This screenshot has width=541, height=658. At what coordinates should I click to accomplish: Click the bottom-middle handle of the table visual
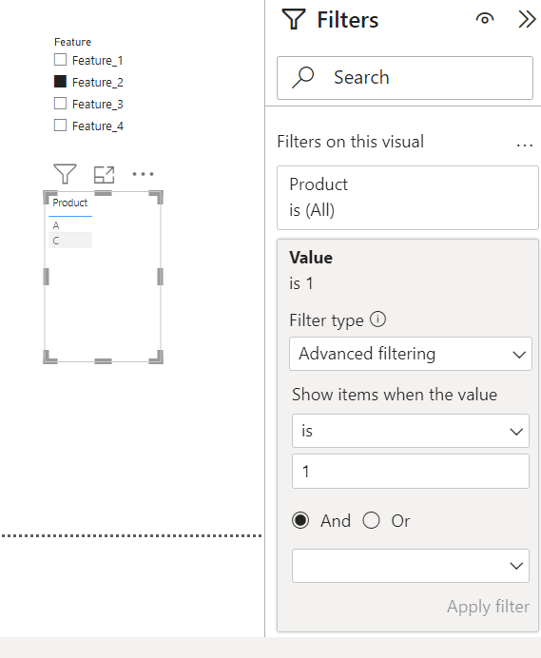pos(104,361)
